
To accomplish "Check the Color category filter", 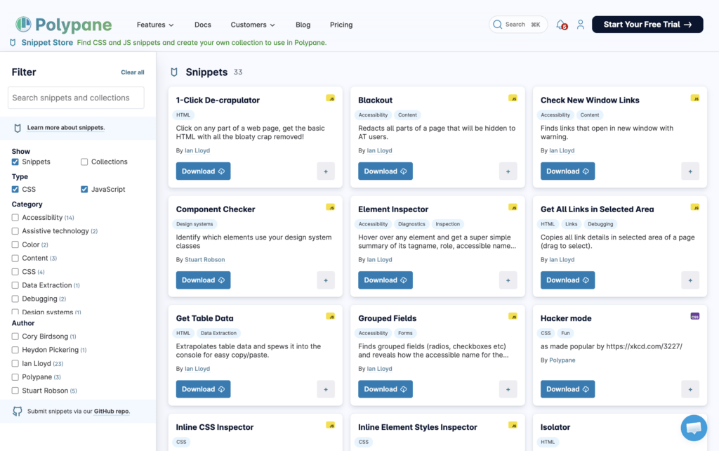I will tap(15, 244).
